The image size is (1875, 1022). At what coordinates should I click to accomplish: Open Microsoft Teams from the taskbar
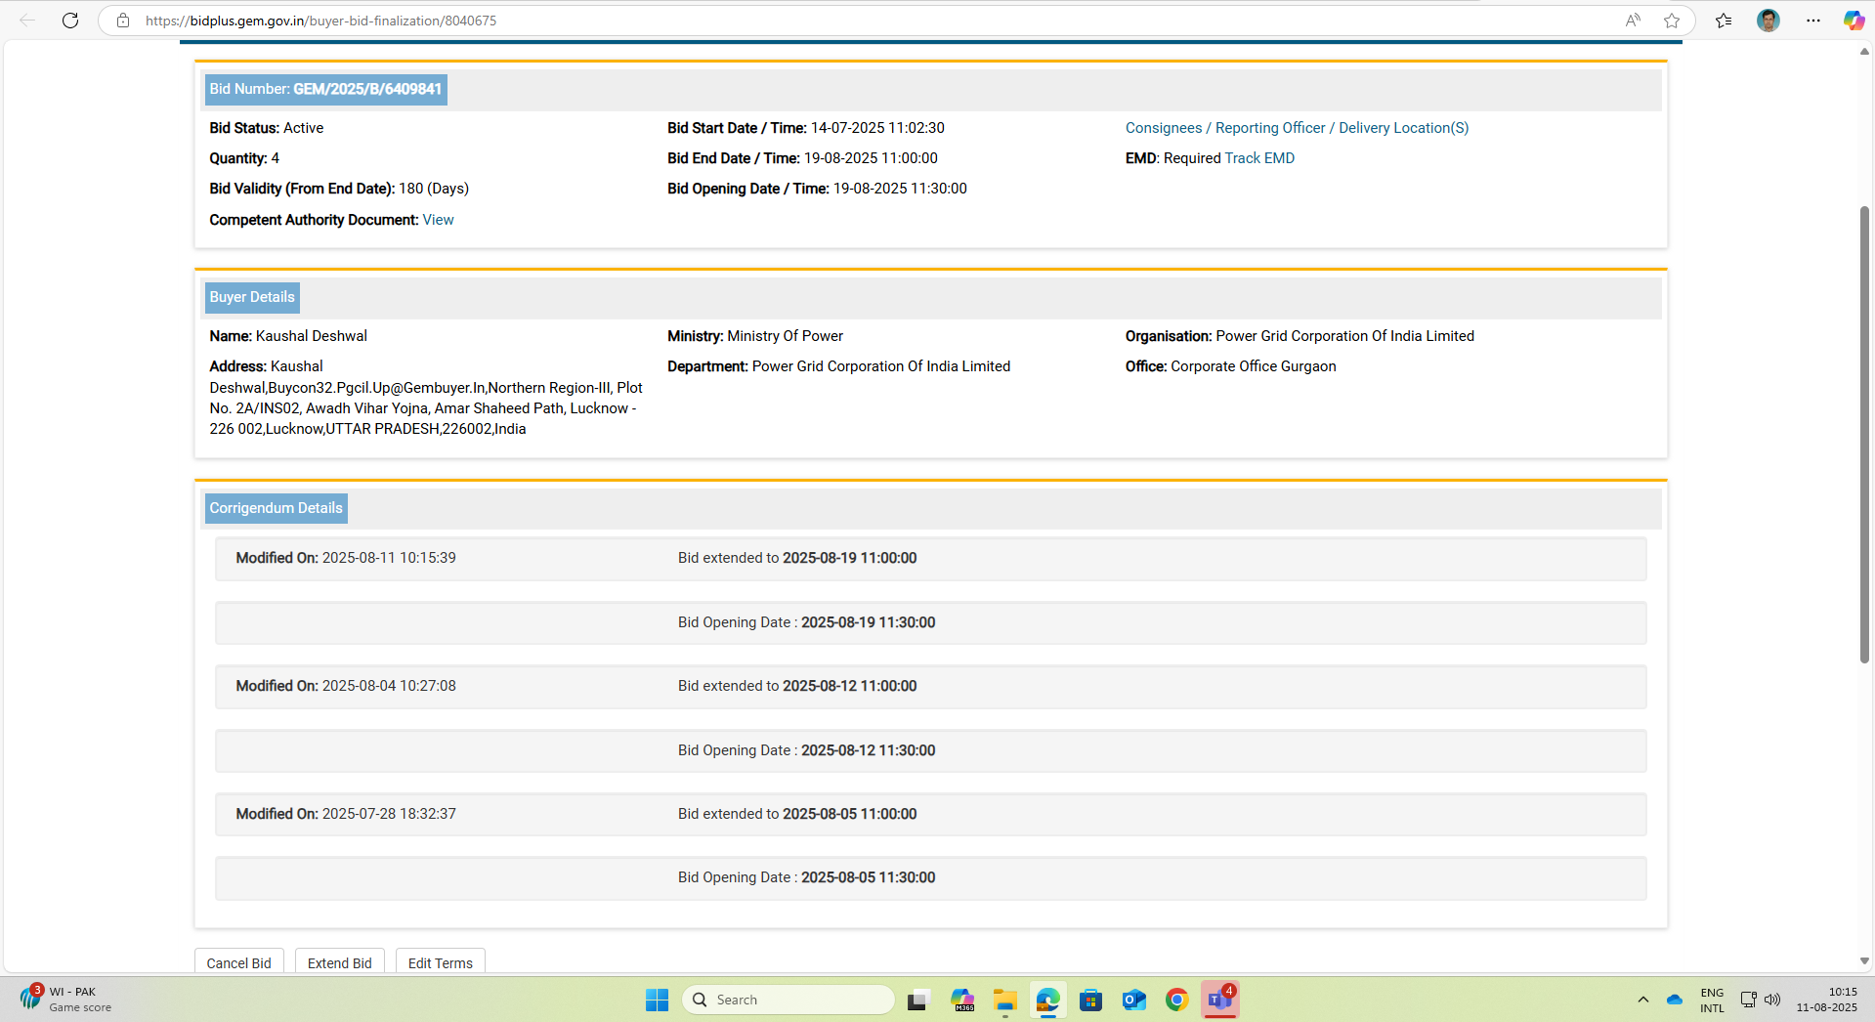pyautogui.click(x=1220, y=1000)
